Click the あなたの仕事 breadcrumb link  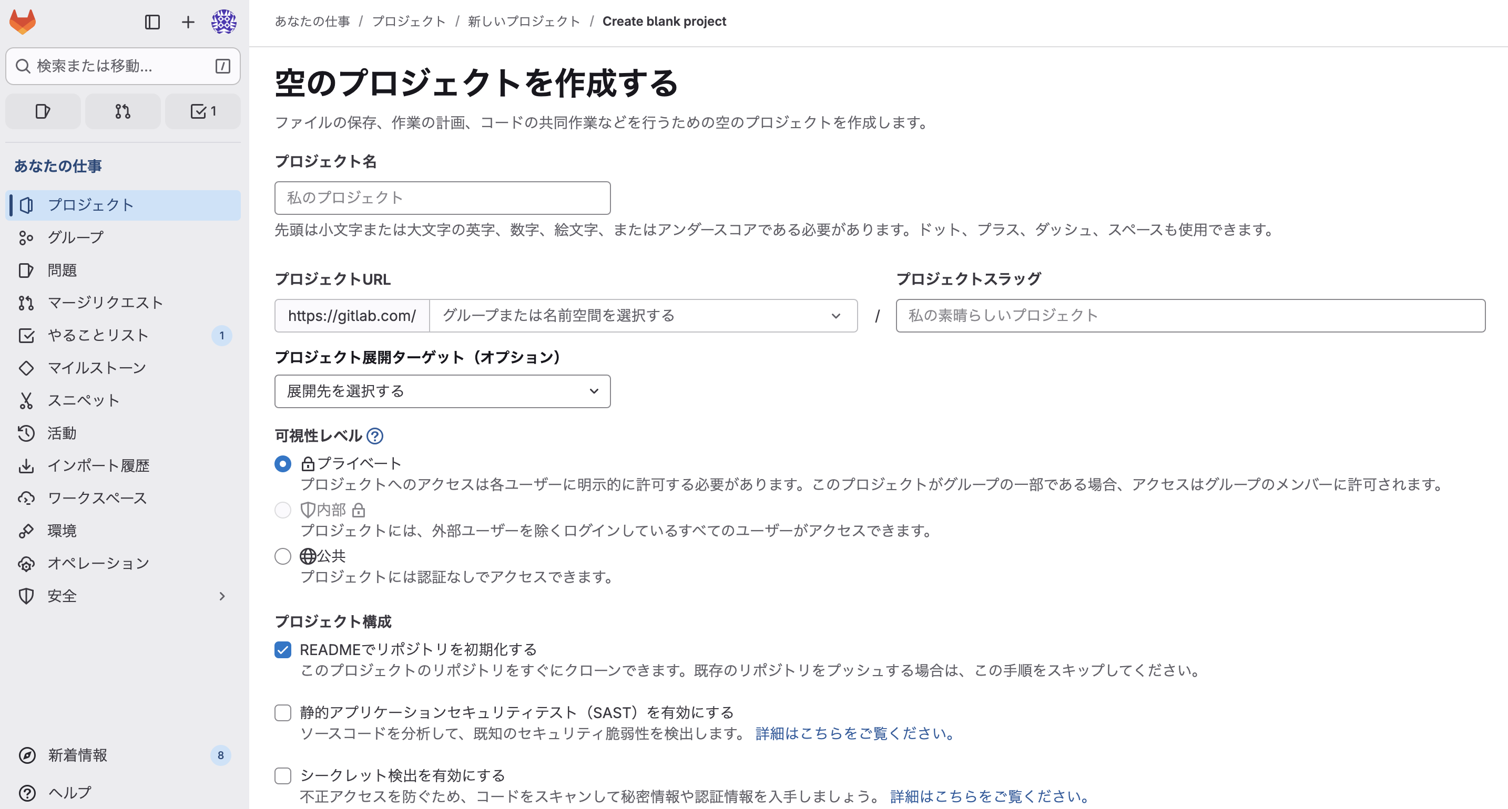313,22
